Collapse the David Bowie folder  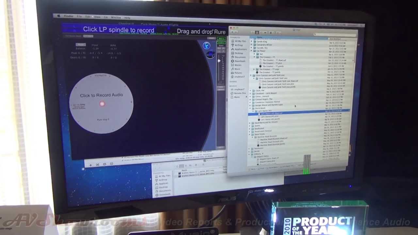pos(250,108)
